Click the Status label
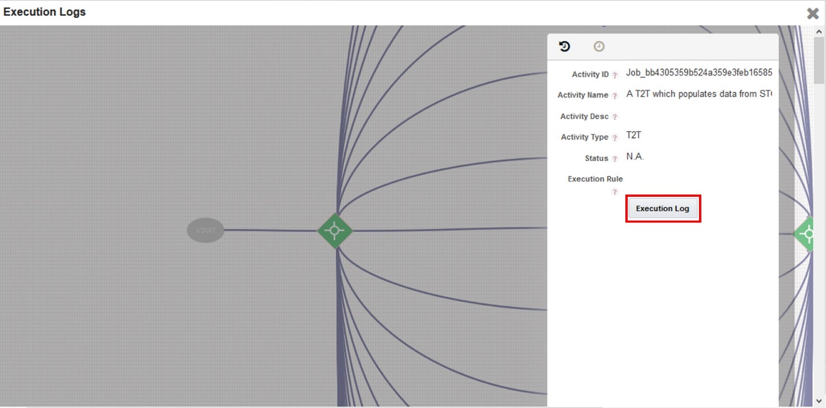 click(x=596, y=158)
